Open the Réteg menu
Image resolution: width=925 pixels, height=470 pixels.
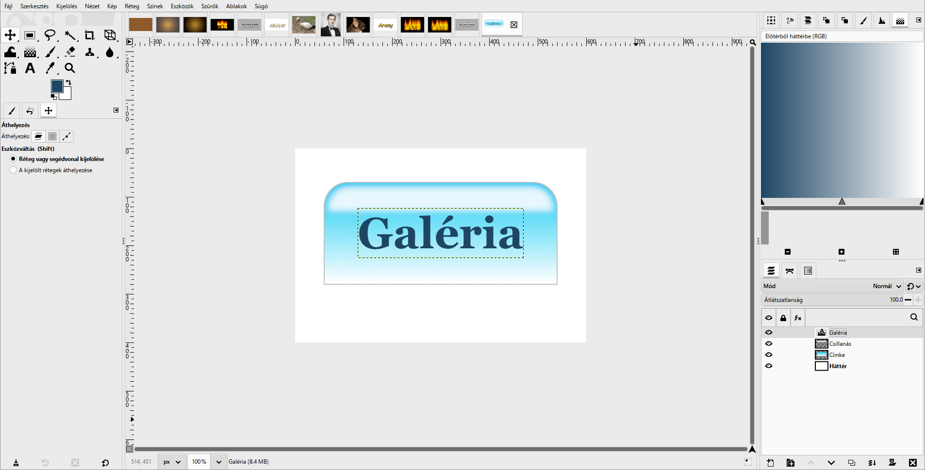132,6
